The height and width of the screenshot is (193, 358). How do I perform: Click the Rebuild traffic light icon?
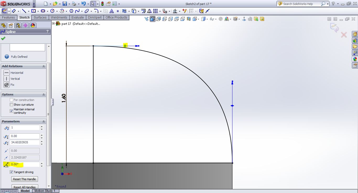pos(102,4)
